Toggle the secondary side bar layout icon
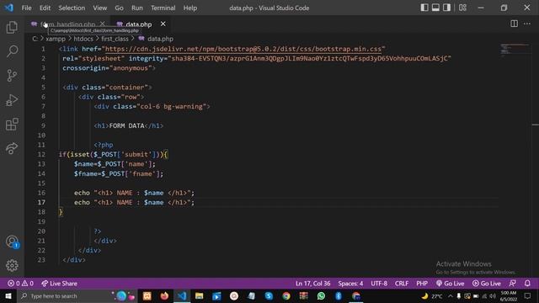 (x=446, y=8)
